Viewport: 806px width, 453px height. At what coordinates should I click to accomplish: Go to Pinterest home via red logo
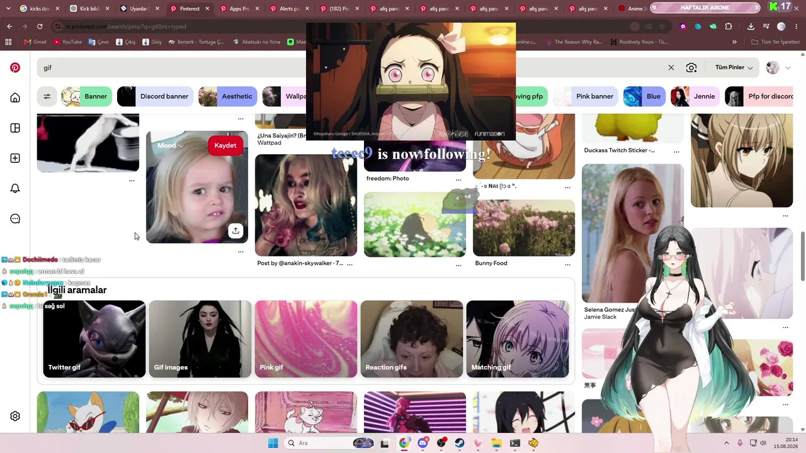[x=15, y=67]
